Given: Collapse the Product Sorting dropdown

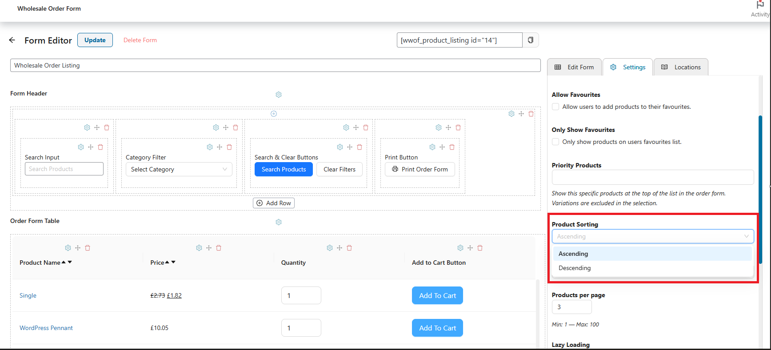Looking at the screenshot, I should (x=653, y=236).
